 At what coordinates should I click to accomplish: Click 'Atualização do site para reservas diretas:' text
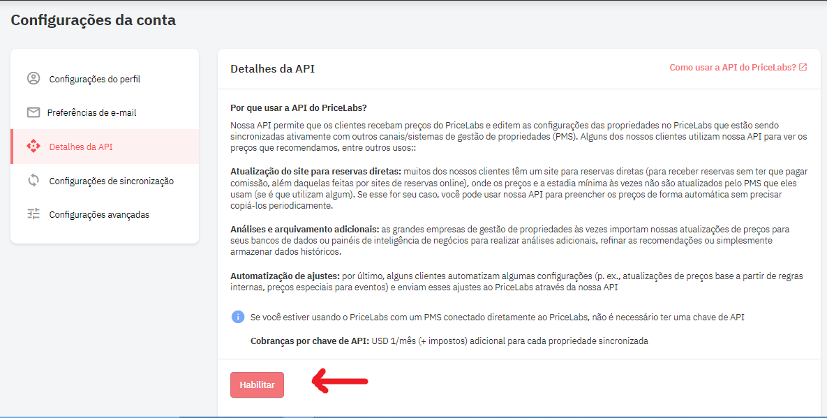[316, 171]
